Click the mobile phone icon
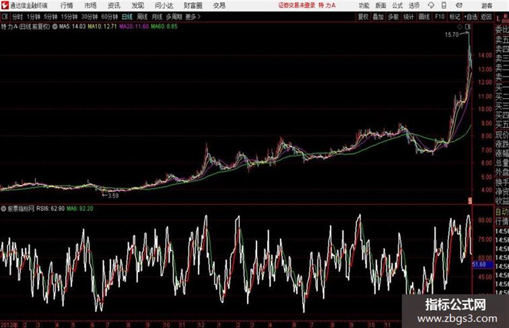Image resolution: width=509 pixels, height=328 pixels. (444, 5)
